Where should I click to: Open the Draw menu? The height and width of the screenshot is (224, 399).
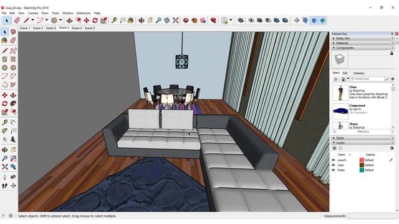(x=45, y=13)
